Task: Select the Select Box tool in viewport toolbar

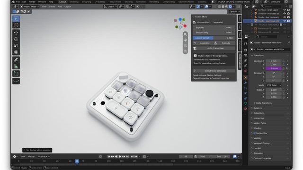Action: pyautogui.click(x=16, y=19)
